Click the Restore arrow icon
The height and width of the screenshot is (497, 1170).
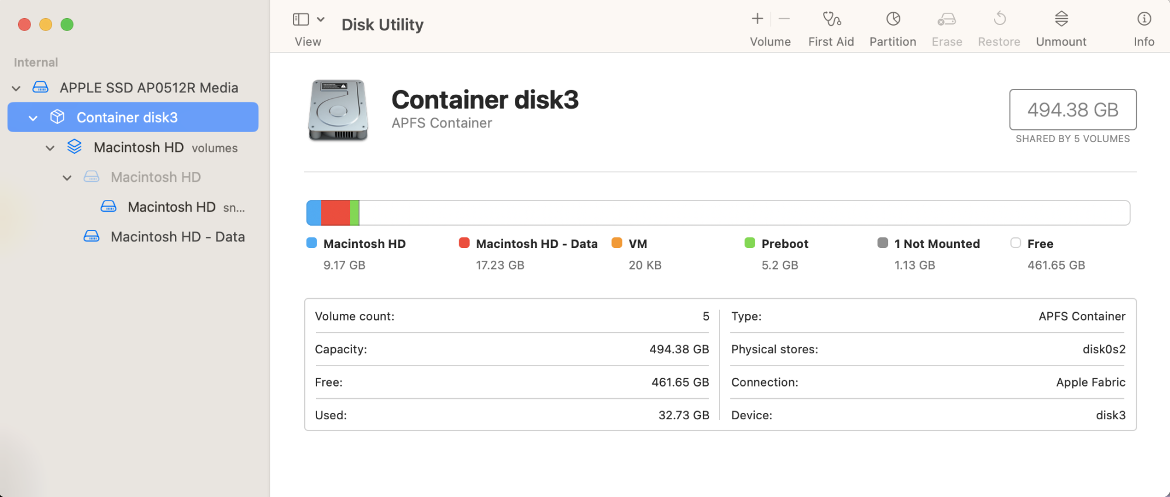(x=1000, y=19)
